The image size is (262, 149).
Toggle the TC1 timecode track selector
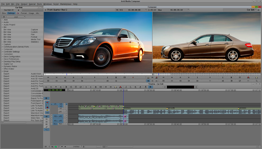pos(61,124)
